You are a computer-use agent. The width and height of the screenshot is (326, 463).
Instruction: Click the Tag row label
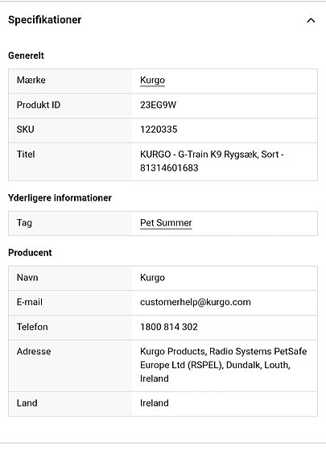tap(24, 223)
